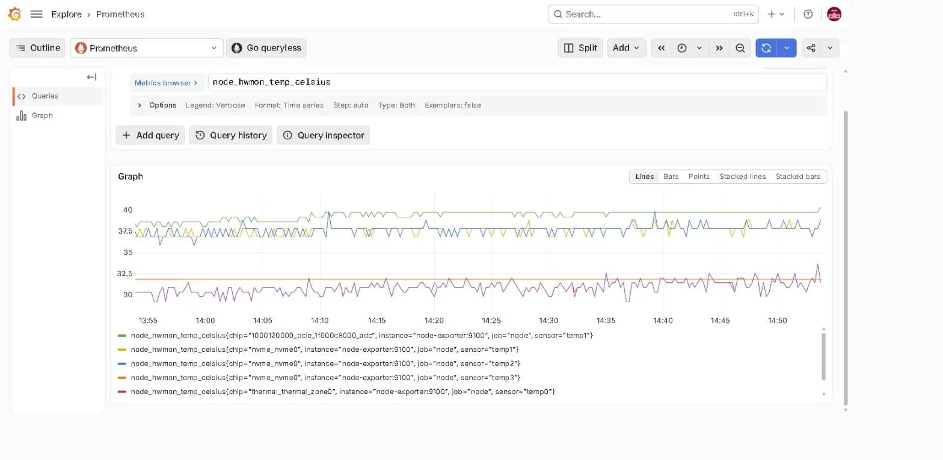This screenshot has width=943, height=460.
Task: Open the Metrics browser
Action: (166, 83)
